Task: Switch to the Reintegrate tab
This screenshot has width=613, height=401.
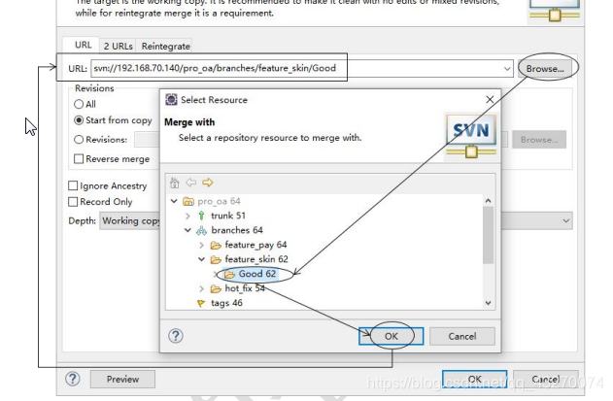Action: point(166,46)
